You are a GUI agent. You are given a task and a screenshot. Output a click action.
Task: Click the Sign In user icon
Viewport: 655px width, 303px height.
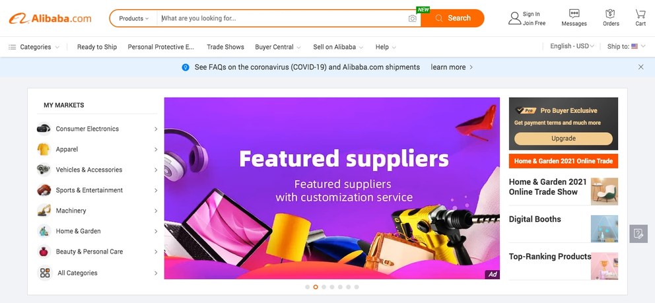(x=514, y=18)
